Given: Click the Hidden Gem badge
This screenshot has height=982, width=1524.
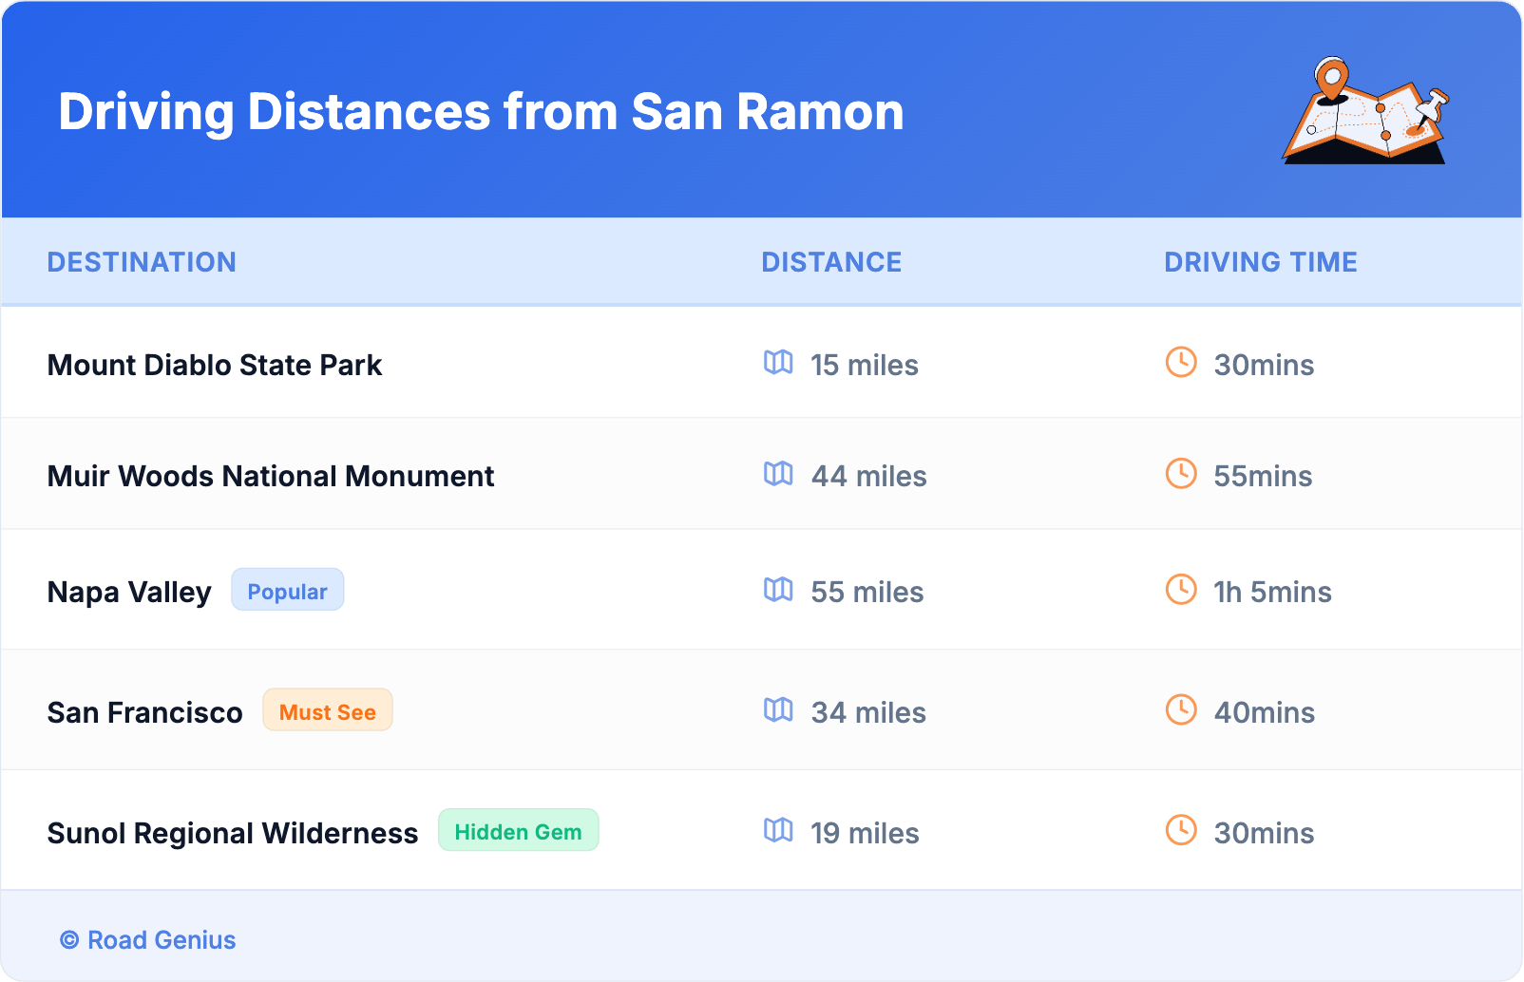Looking at the screenshot, I should (x=518, y=832).
